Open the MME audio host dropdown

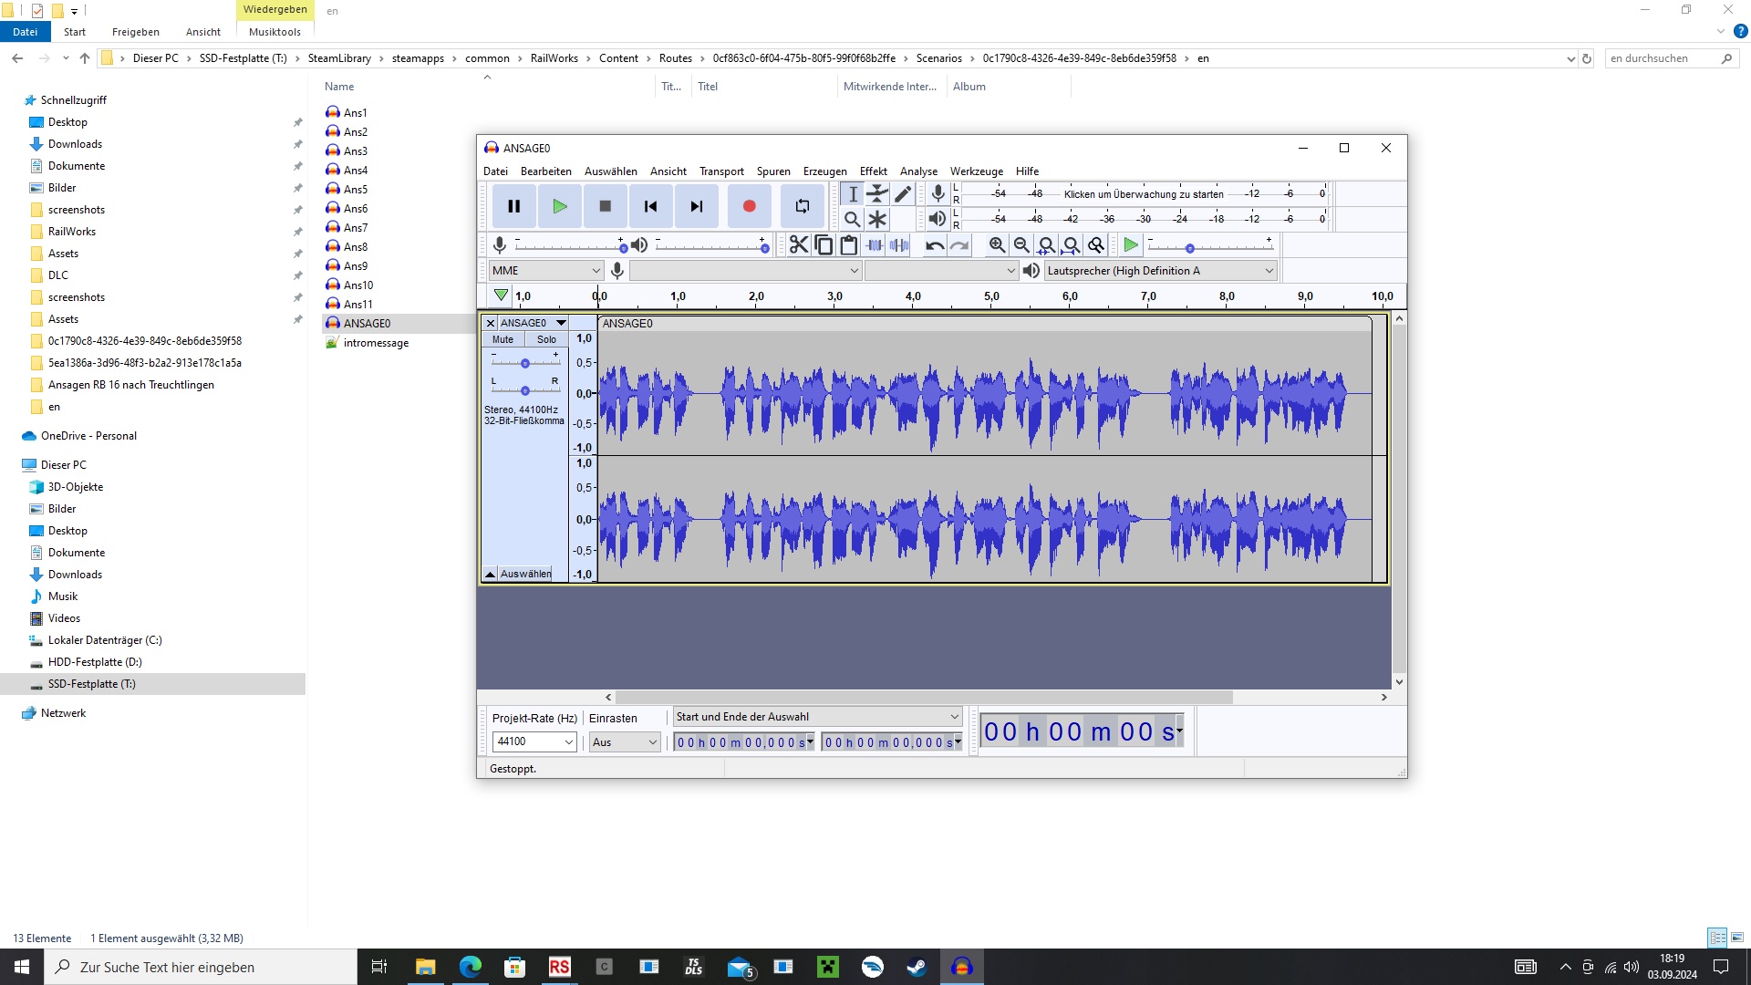click(x=545, y=271)
